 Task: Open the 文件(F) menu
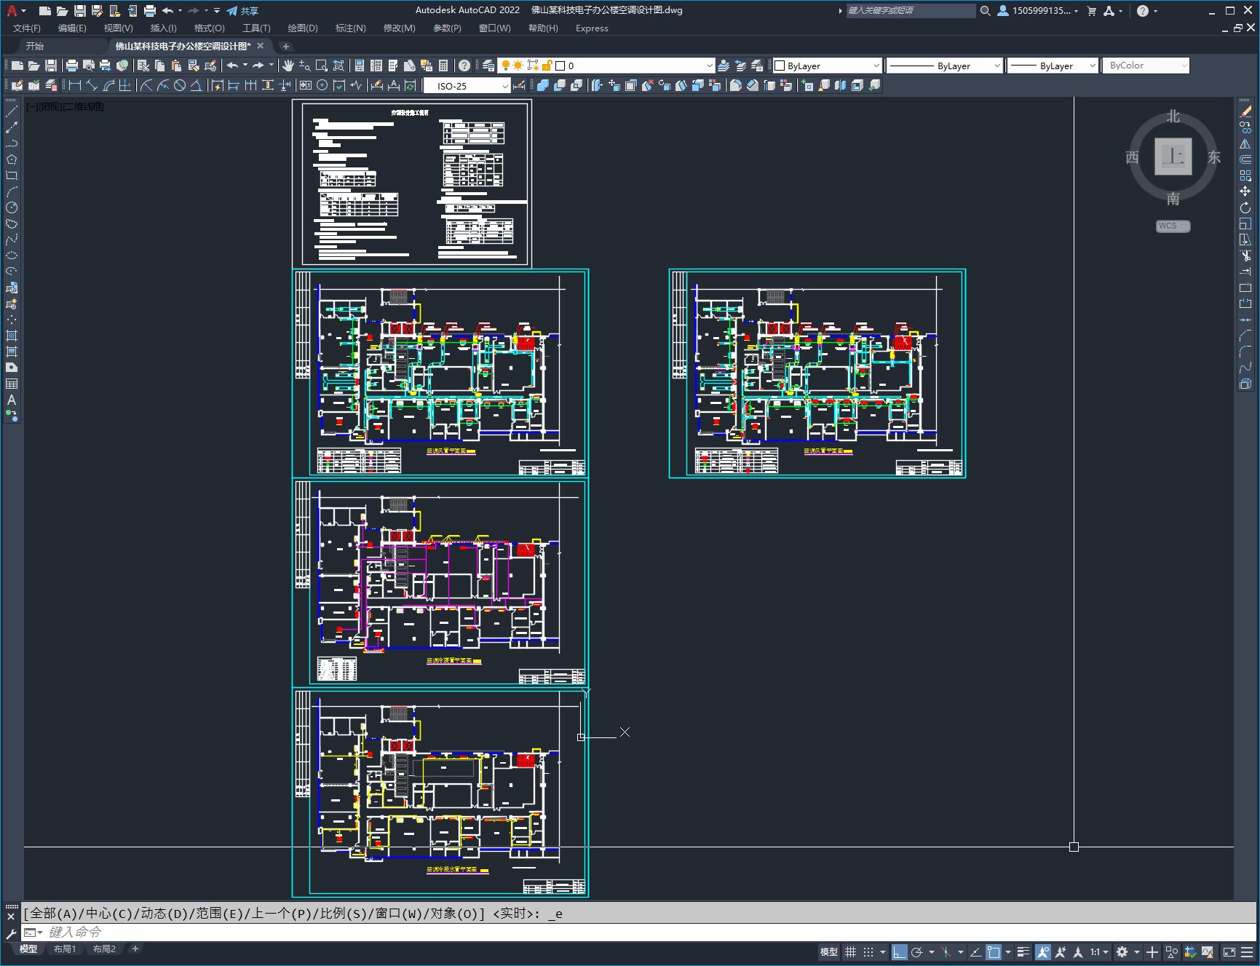click(x=27, y=28)
